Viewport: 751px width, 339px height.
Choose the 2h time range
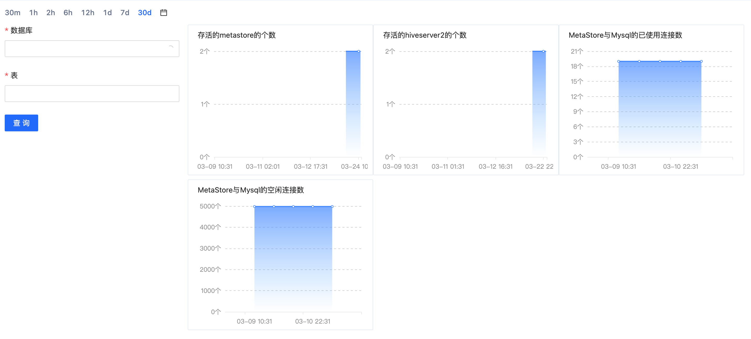click(x=50, y=13)
